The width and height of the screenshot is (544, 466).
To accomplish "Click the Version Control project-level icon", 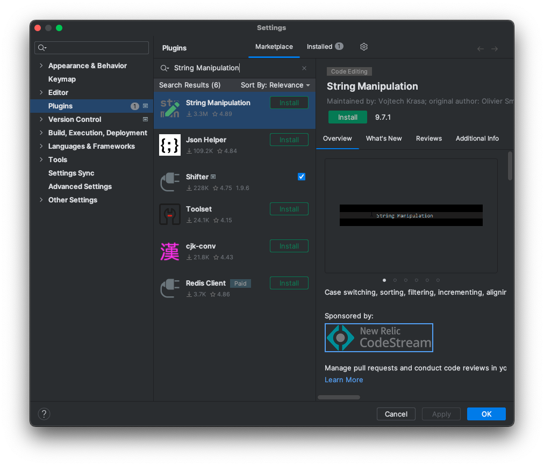I will pyautogui.click(x=145, y=119).
